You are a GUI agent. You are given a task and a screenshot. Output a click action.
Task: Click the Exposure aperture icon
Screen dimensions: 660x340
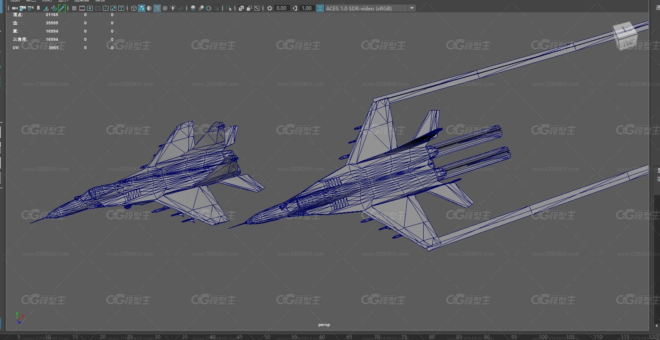[269, 8]
